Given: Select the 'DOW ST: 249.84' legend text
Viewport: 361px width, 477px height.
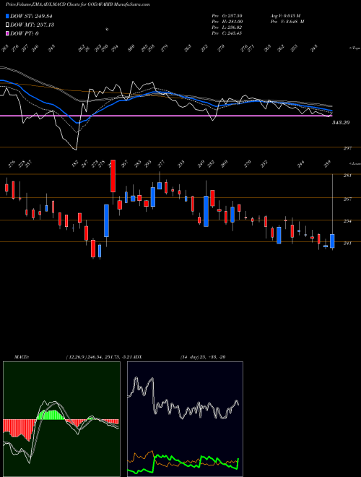Looking at the screenshot, I should coord(32,16).
